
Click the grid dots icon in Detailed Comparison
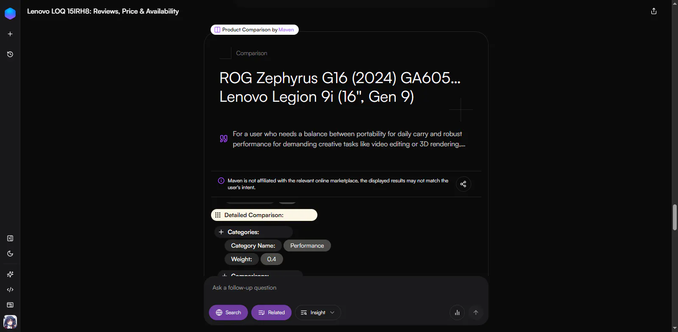click(218, 215)
